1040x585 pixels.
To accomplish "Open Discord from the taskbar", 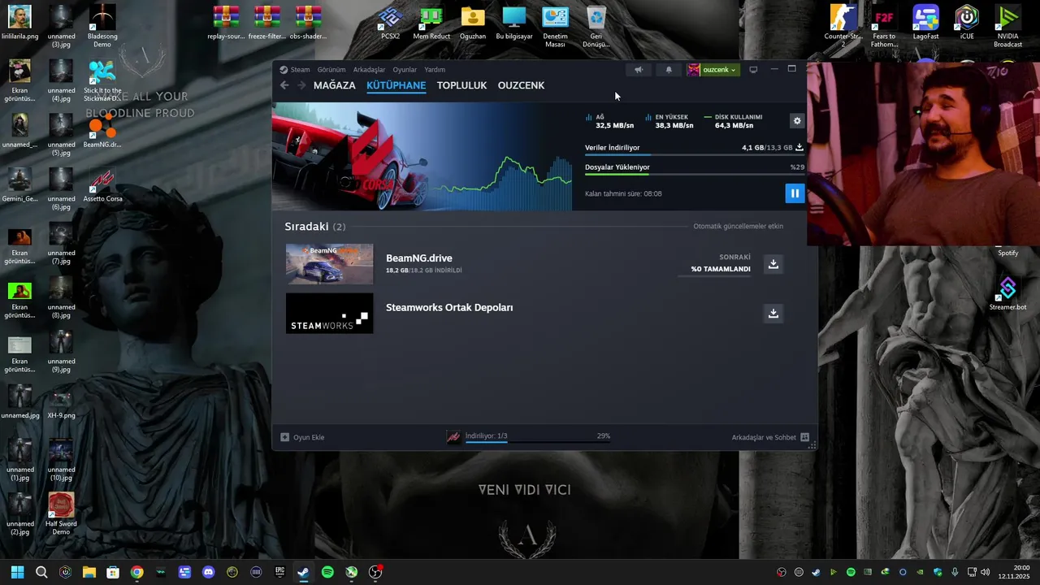I will (x=208, y=572).
